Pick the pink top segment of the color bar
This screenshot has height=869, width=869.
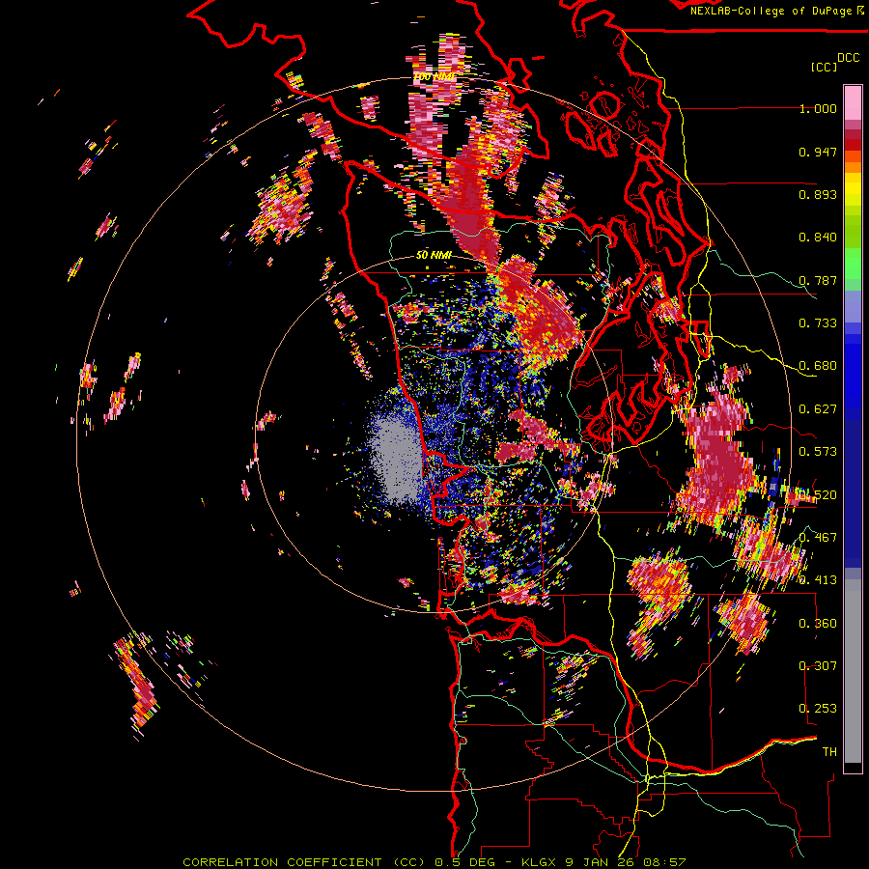[853, 100]
